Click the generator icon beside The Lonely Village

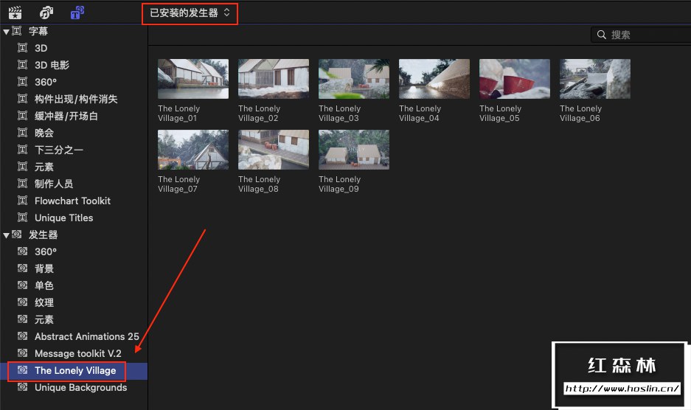point(22,370)
